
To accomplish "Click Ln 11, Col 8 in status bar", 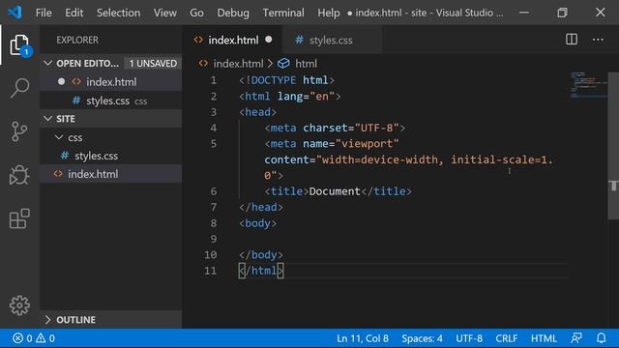I will tap(363, 338).
